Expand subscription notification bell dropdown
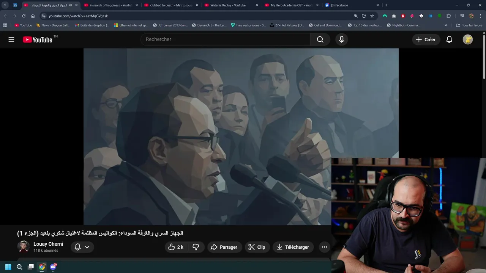 click(x=82, y=247)
